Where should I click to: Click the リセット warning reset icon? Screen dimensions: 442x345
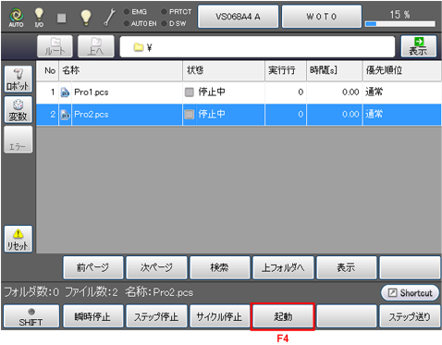coord(18,240)
